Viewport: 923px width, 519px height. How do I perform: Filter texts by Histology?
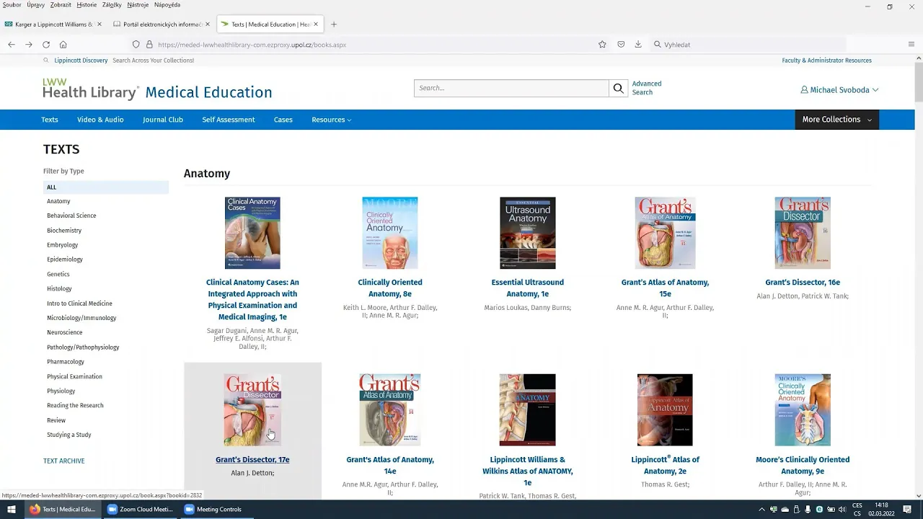tap(59, 288)
